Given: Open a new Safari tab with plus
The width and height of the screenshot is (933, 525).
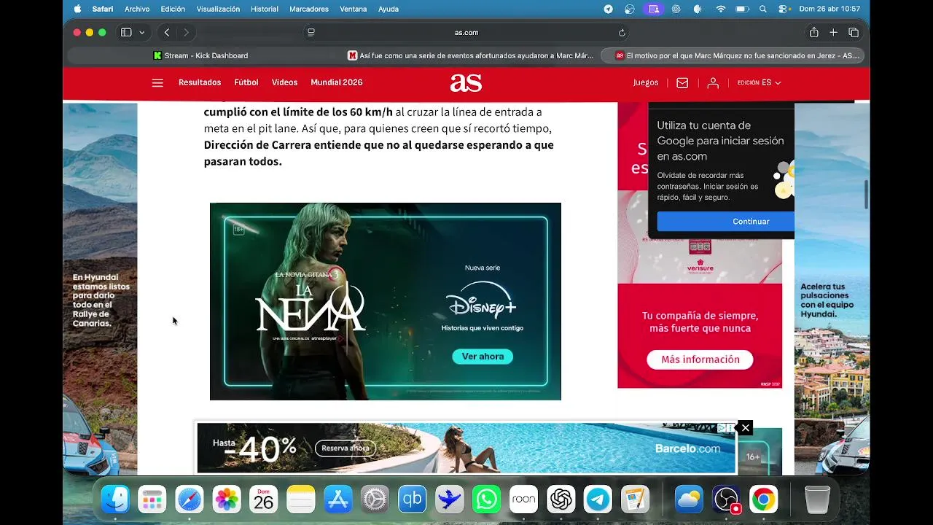Looking at the screenshot, I should tap(833, 32).
